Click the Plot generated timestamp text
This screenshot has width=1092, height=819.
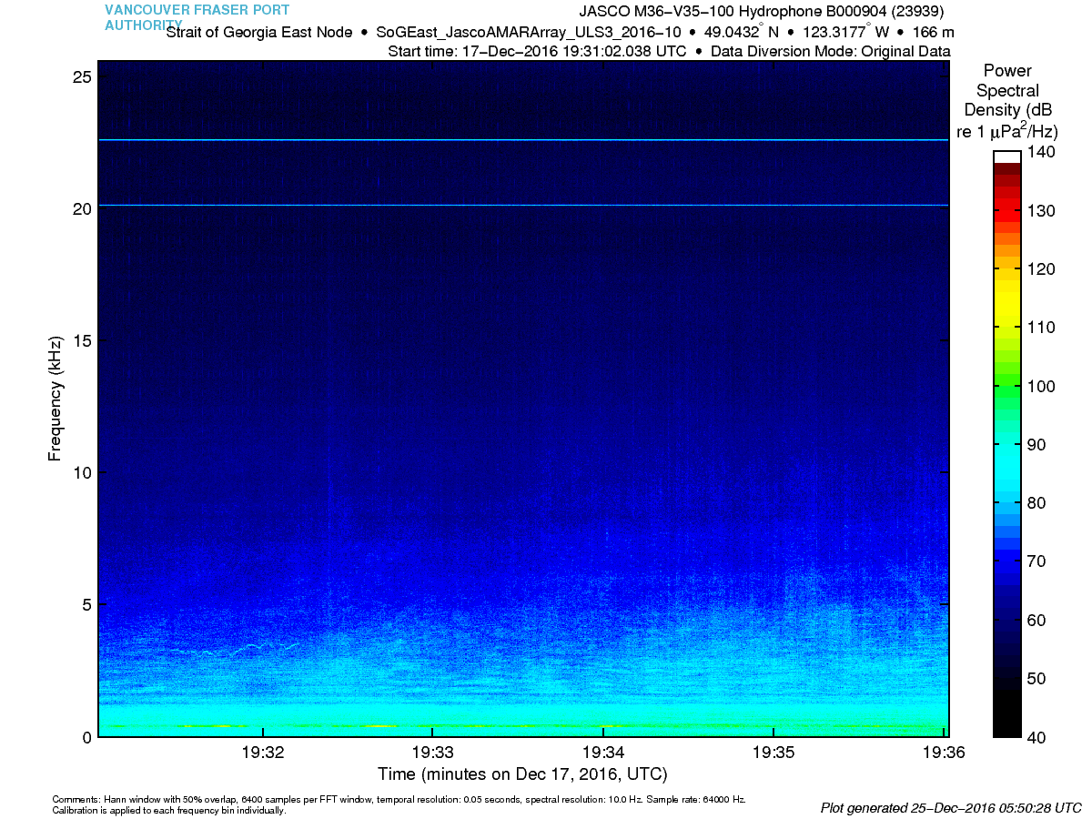click(x=950, y=807)
